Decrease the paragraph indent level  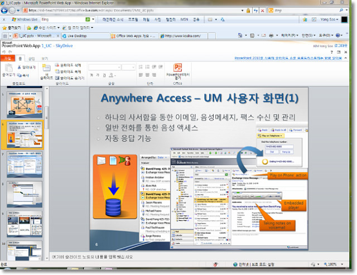point(154,67)
